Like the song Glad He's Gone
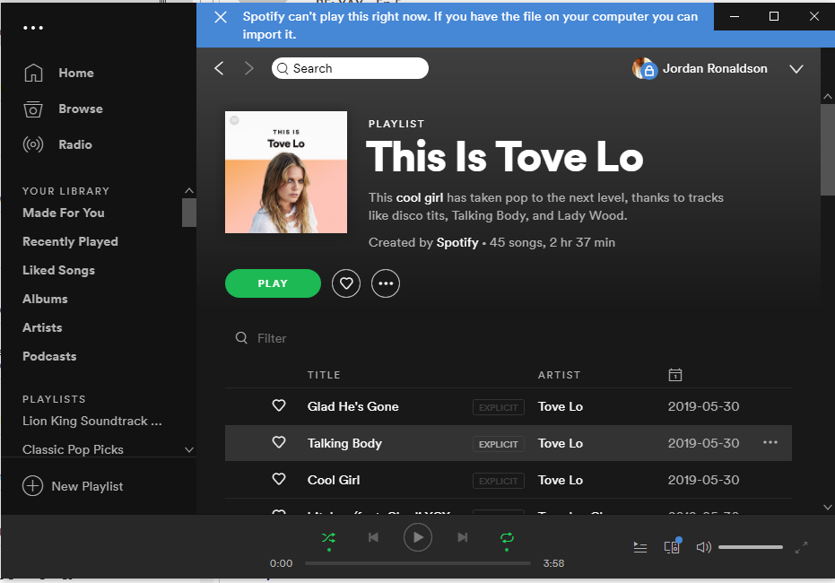The width and height of the screenshot is (835, 583). point(279,406)
